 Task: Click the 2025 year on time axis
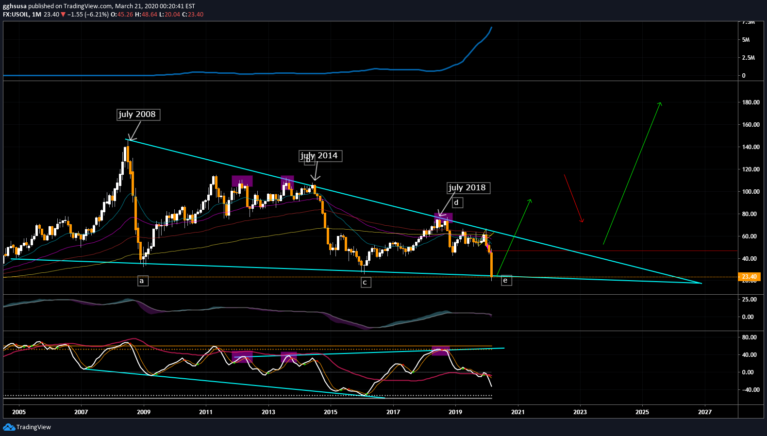(x=642, y=412)
